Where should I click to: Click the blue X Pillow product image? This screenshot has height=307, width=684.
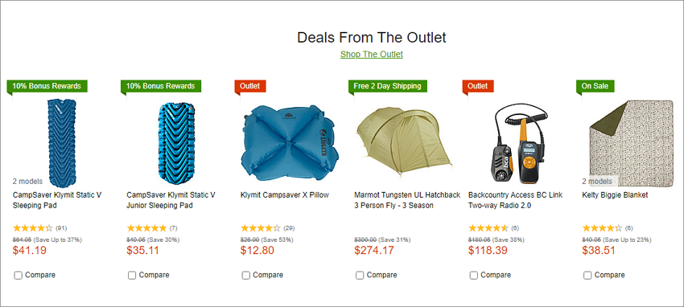coord(290,143)
